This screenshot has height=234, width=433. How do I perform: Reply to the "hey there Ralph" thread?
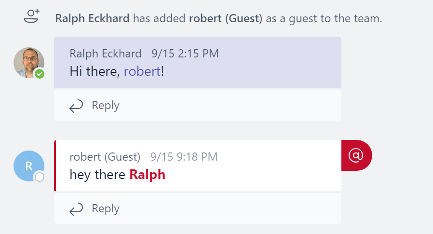coord(198,208)
